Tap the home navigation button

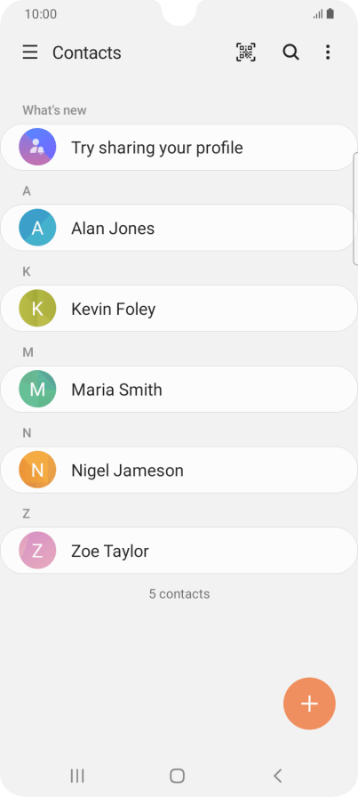tap(177, 776)
